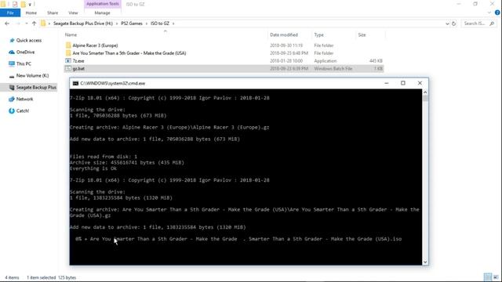The image size is (502, 282).
Task: Click the cmd scrollbar thumb
Action: [x=425, y=98]
